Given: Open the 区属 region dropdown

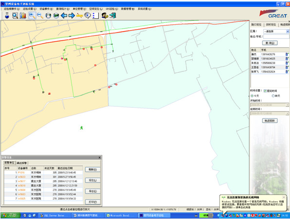Looking at the screenshot, I should tap(288, 32).
